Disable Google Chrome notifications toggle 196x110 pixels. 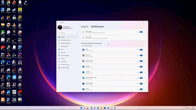coord(141,61)
